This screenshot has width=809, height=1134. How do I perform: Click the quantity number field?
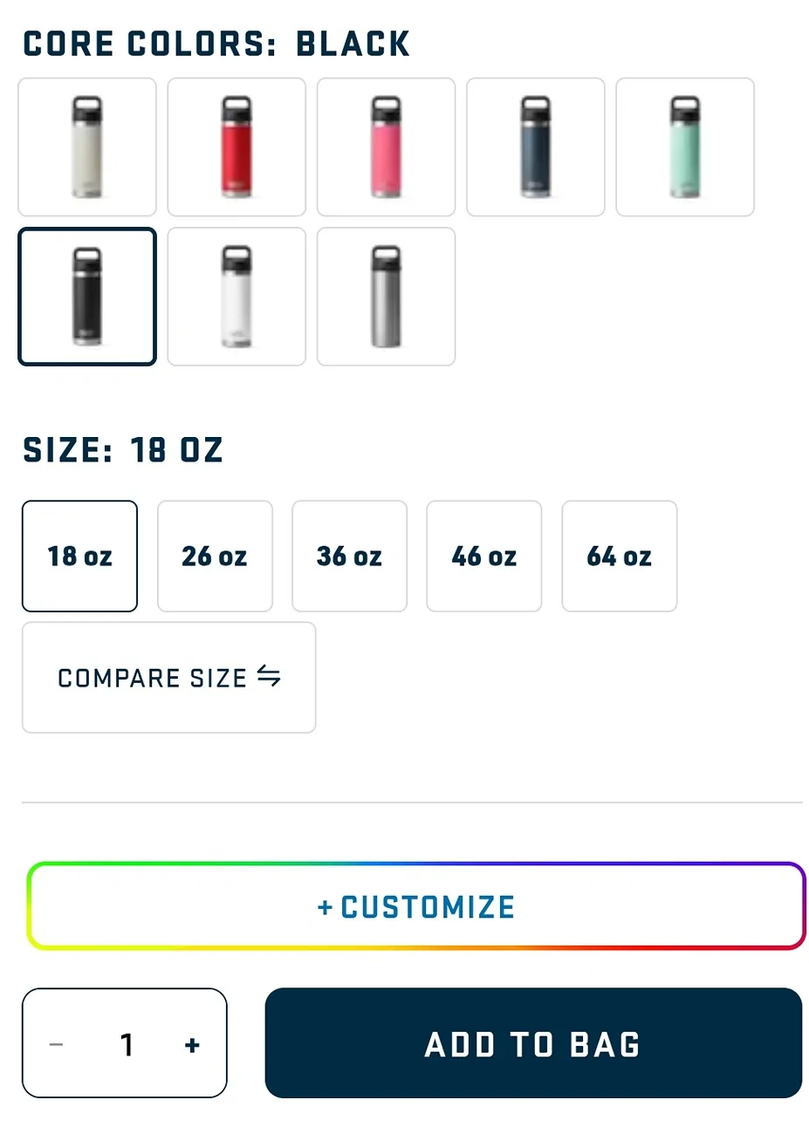click(x=127, y=1044)
